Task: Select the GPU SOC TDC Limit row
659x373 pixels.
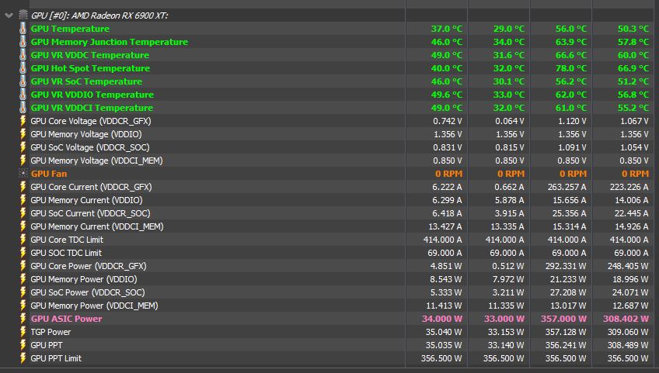Action: [x=66, y=253]
